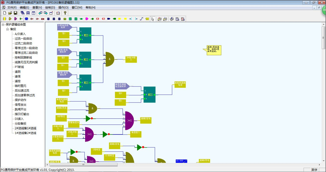Select 过流一段启动 in the tree
326x172 pixels.
(23, 39)
